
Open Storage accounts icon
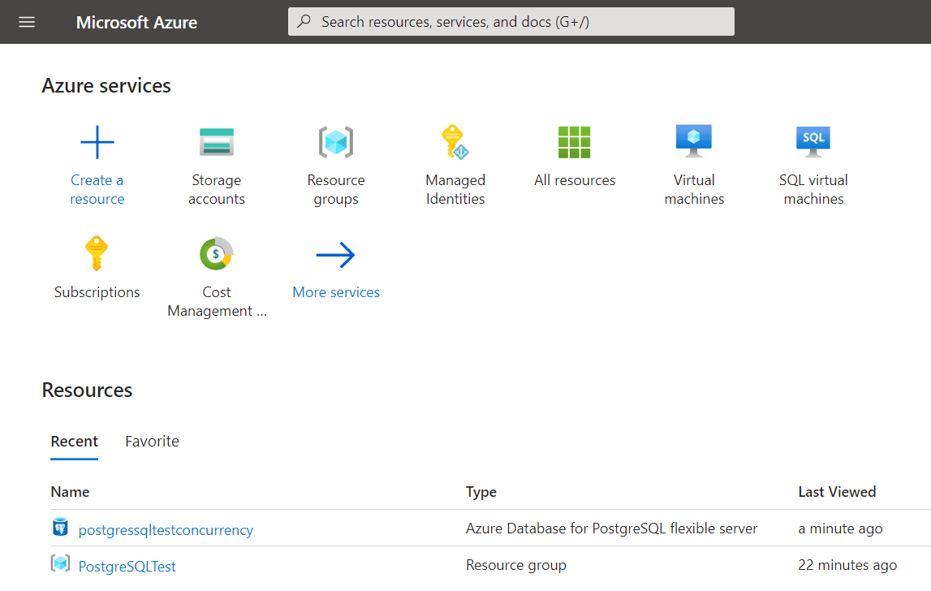coord(217,142)
